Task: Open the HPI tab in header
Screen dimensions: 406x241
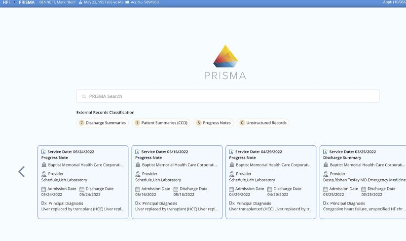Action: pyautogui.click(x=6, y=2)
